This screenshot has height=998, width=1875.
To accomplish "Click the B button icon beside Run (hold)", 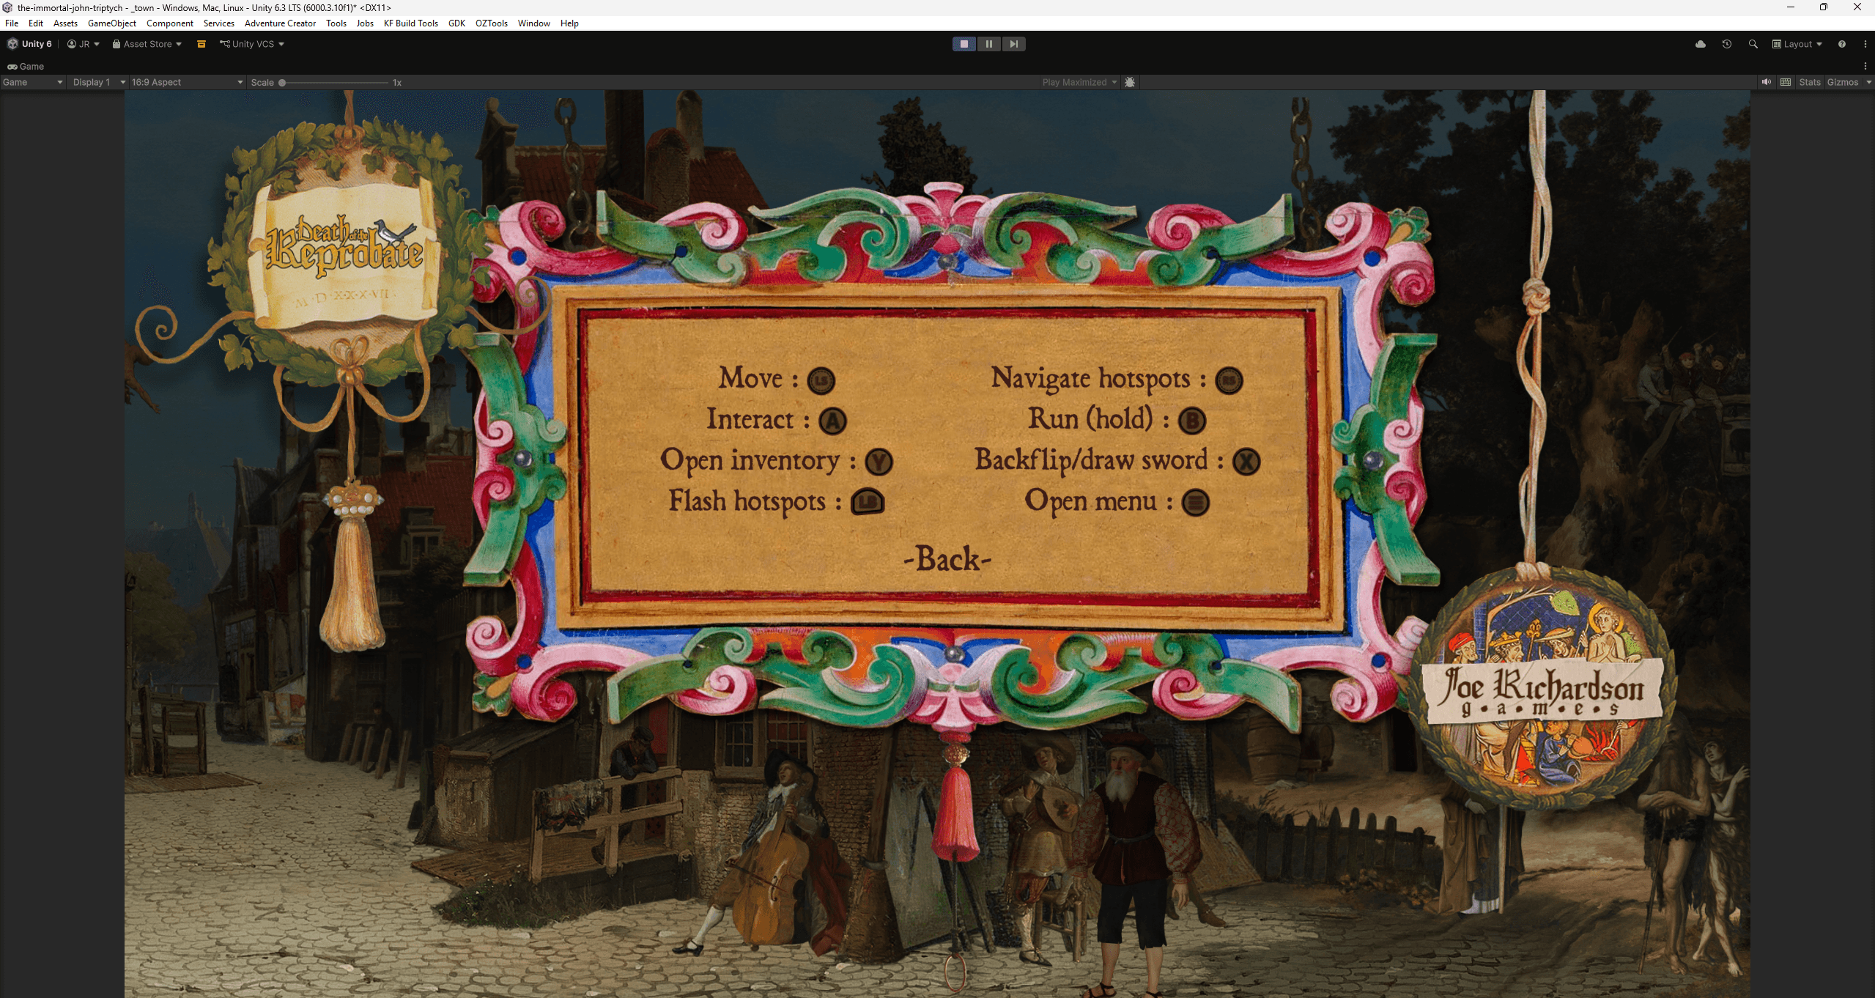I will (x=1192, y=421).
